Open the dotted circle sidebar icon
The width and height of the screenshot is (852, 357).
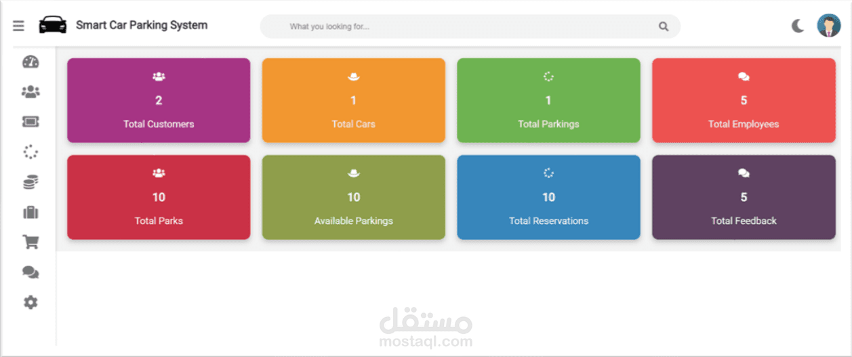31,152
